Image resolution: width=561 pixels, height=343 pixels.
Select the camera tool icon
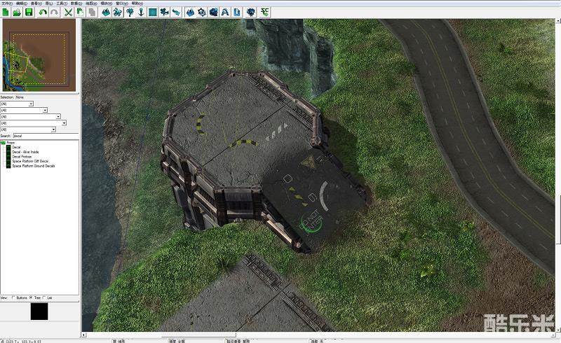pos(163,12)
